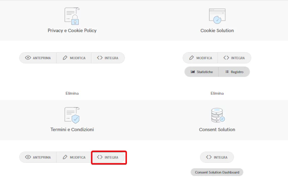This screenshot has width=288, height=180.
Task: Click the Privacy e Cookie Policy heading
Action: (72, 31)
